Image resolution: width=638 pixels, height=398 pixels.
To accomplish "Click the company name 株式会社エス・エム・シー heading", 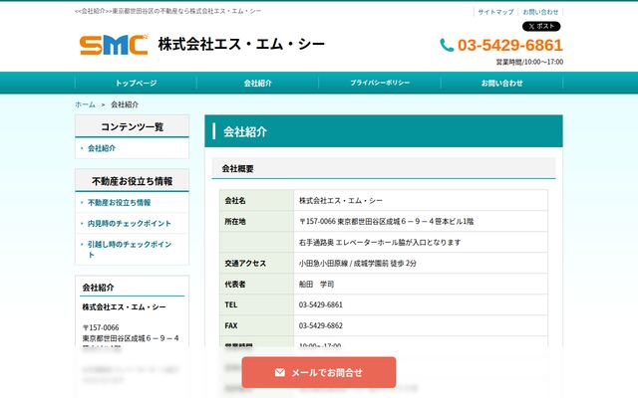I will (241, 44).
